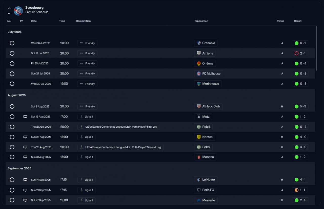The image size is (324, 209).
Task: Click the Monaco club badge icon
Action: (199, 157)
